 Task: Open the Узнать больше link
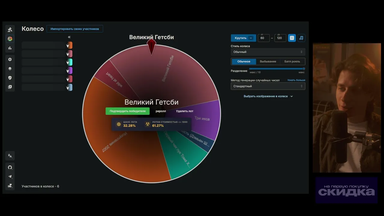click(x=296, y=80)
